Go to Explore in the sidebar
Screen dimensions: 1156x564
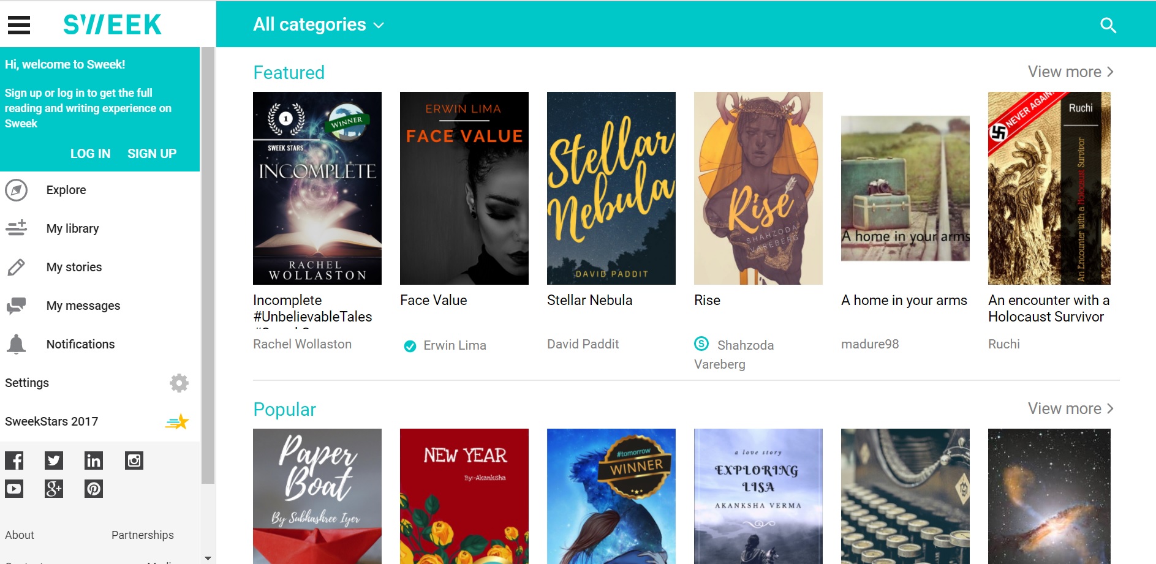click(x=66, y=190)
